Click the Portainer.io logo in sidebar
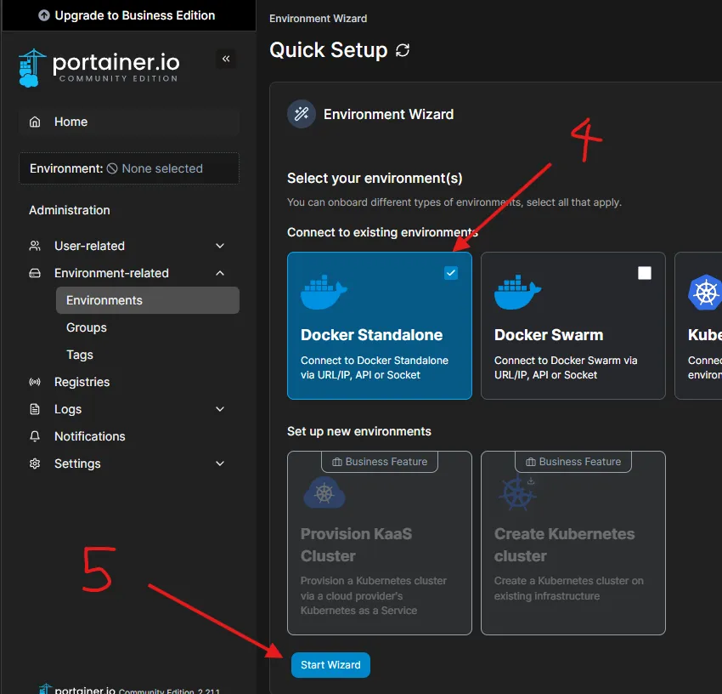Image resolution: width=722 pixels, height=694 pixels. pos(99,67)
